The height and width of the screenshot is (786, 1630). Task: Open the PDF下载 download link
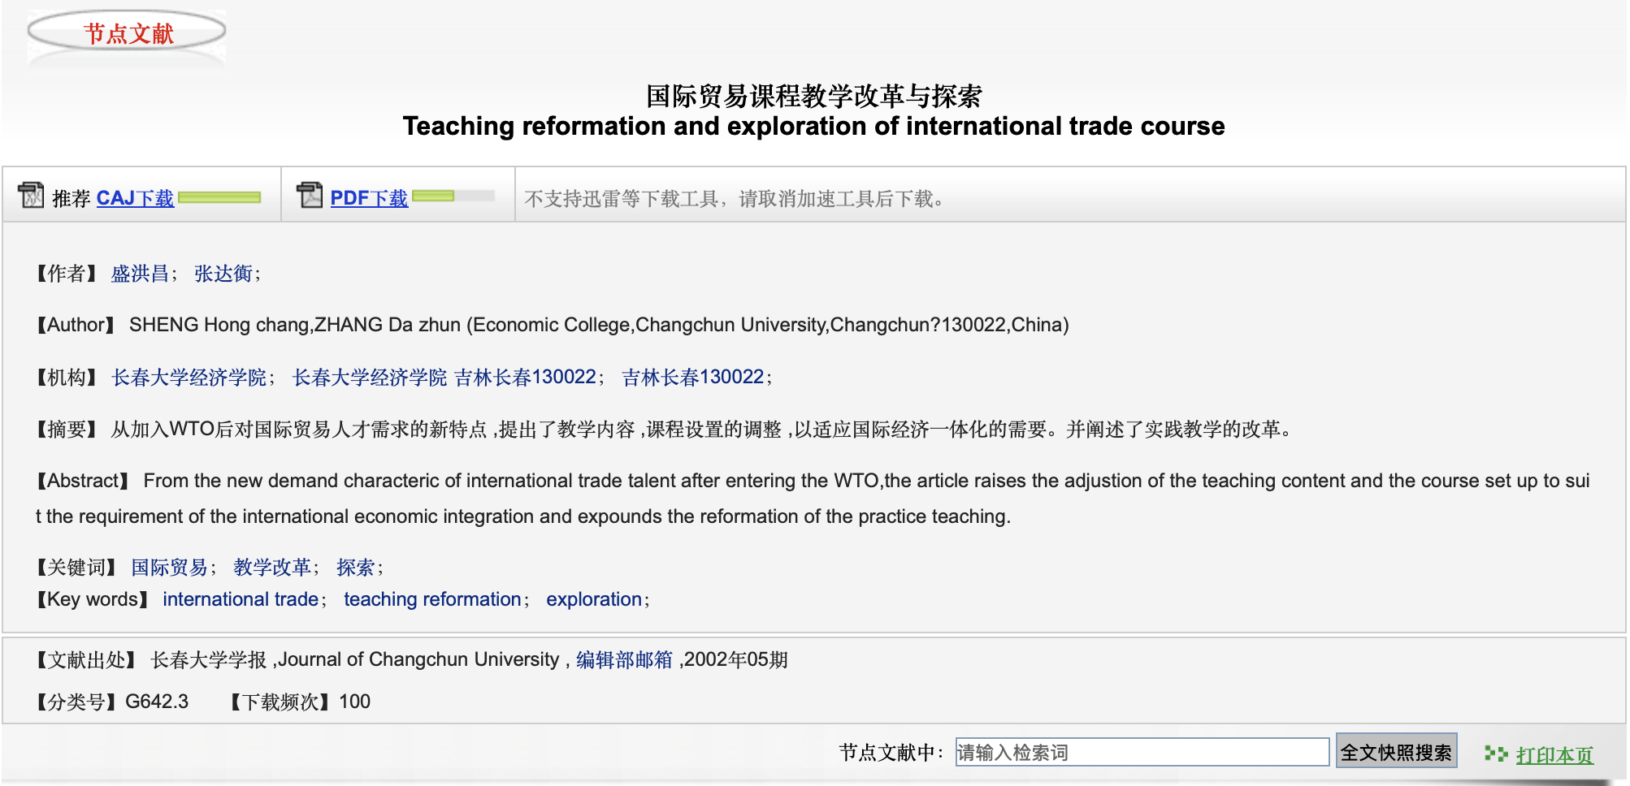point(369,198)
